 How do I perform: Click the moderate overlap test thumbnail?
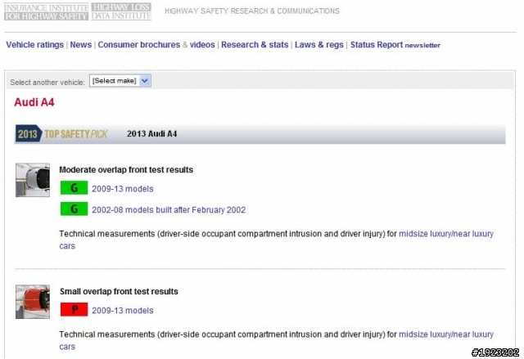point(33,180)
